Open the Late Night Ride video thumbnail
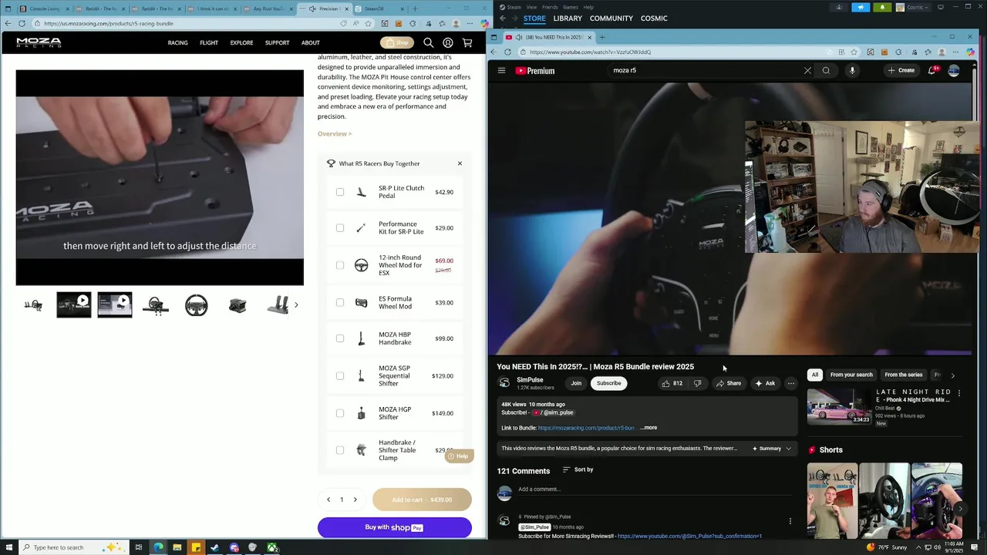This screenshot has width=987, height=555. (x=839, y=406)
